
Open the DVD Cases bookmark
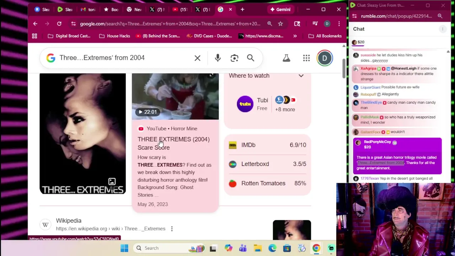[x=210, y=36]
